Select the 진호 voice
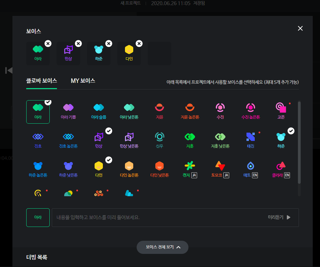This screenshot has height=267, width=320. click(38, 141)
